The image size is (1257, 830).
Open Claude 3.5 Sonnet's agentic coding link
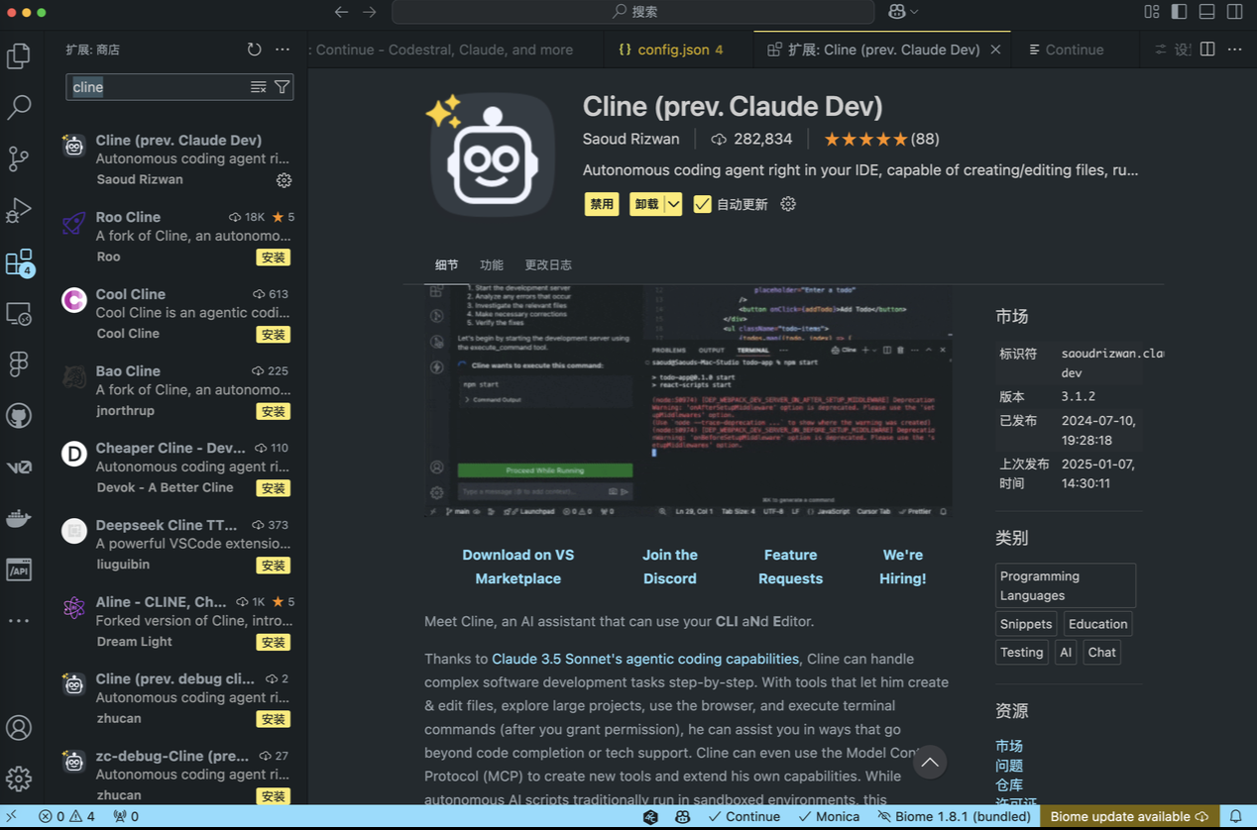pyautogui.click(x=645, y=659)
